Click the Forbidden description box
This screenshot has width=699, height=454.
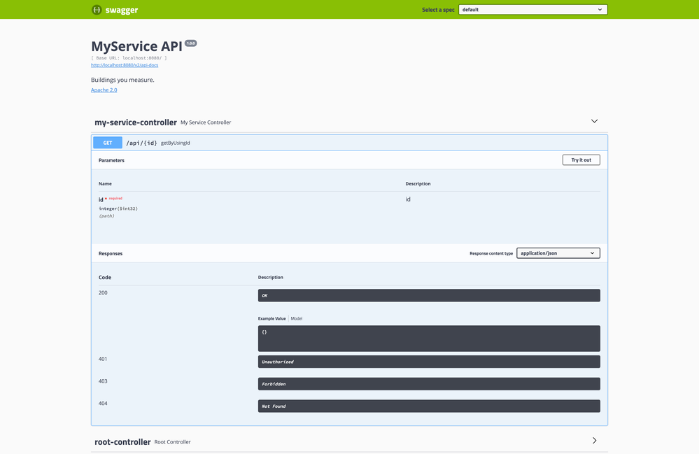[x=429, y=384]
